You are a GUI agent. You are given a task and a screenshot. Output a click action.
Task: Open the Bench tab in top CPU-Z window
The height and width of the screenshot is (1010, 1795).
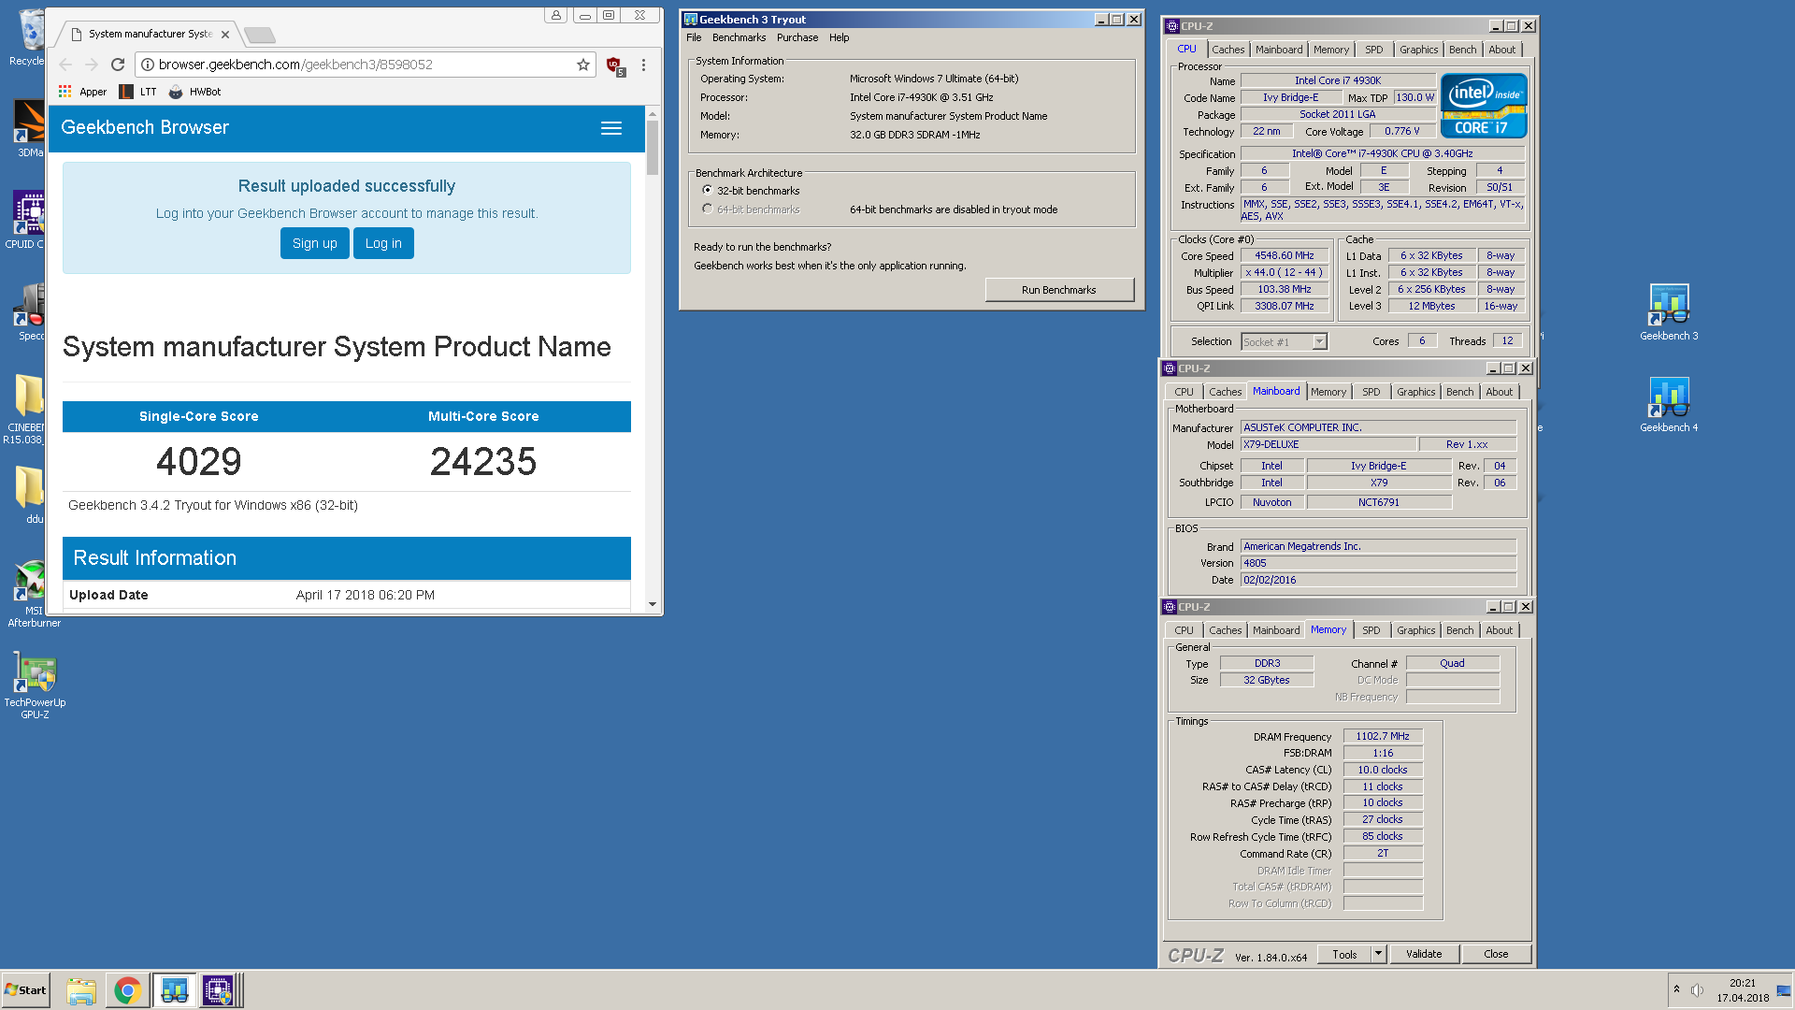click(x=1463, y=50)
